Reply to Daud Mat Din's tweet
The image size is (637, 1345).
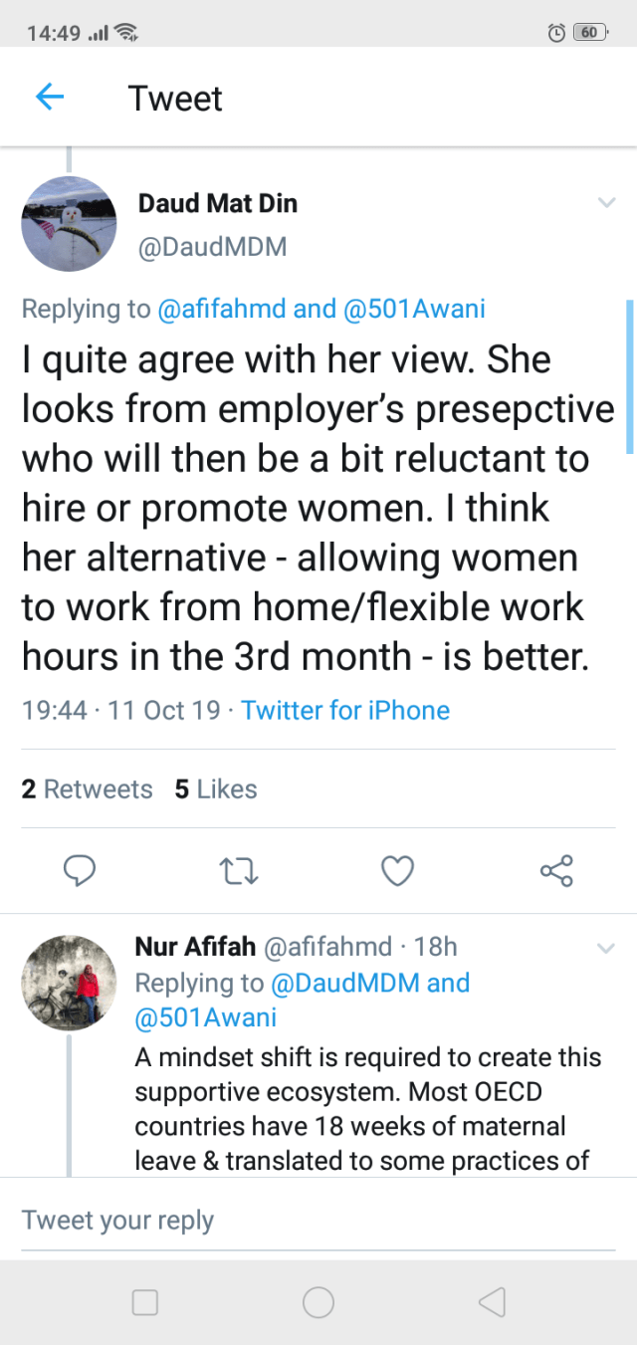[x=80, y=872]
